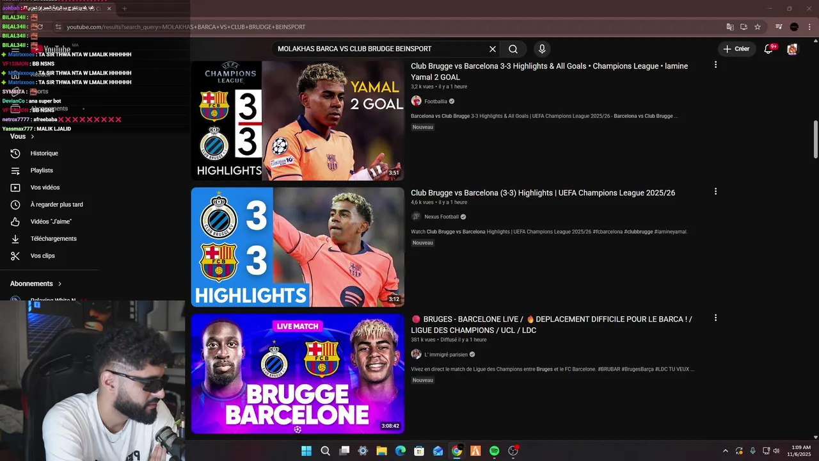This screenshot has height=461, width=819.
Task: Open Playlists in the sidebar
Action: coord(42,170)
